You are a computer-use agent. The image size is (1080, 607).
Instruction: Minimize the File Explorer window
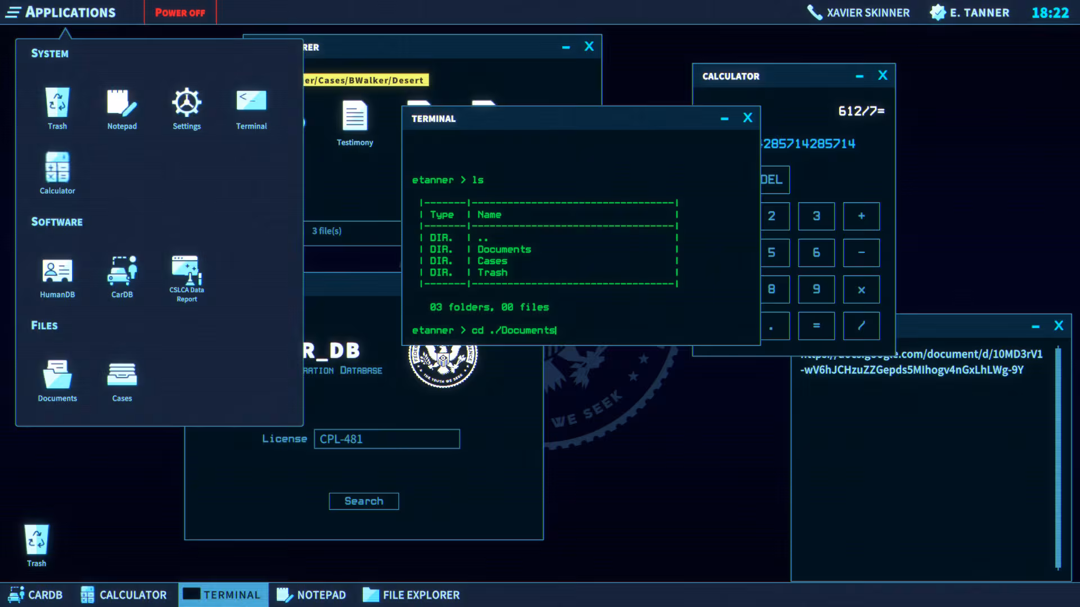pyautogui.click(x=566, y=48)
